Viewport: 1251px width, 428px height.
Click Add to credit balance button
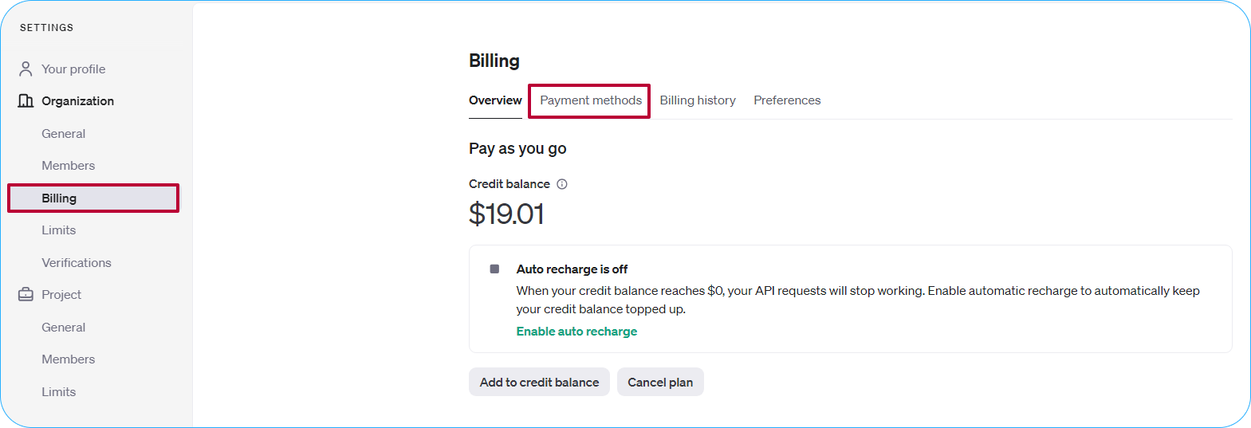click(x=539, y=382)
